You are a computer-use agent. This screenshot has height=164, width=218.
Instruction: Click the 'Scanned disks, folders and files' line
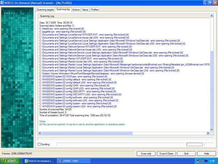pyautogui.click(x=57, y=26)
